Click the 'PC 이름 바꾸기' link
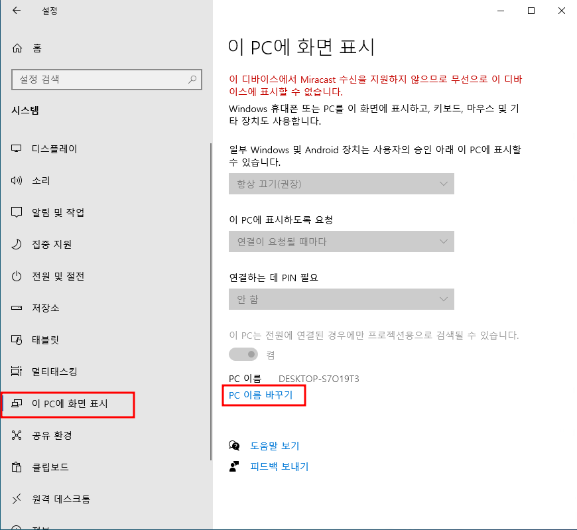 point(263,395)
